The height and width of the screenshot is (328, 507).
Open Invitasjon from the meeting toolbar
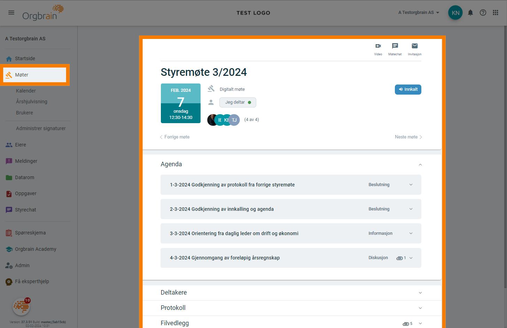(x=415, y=49)
